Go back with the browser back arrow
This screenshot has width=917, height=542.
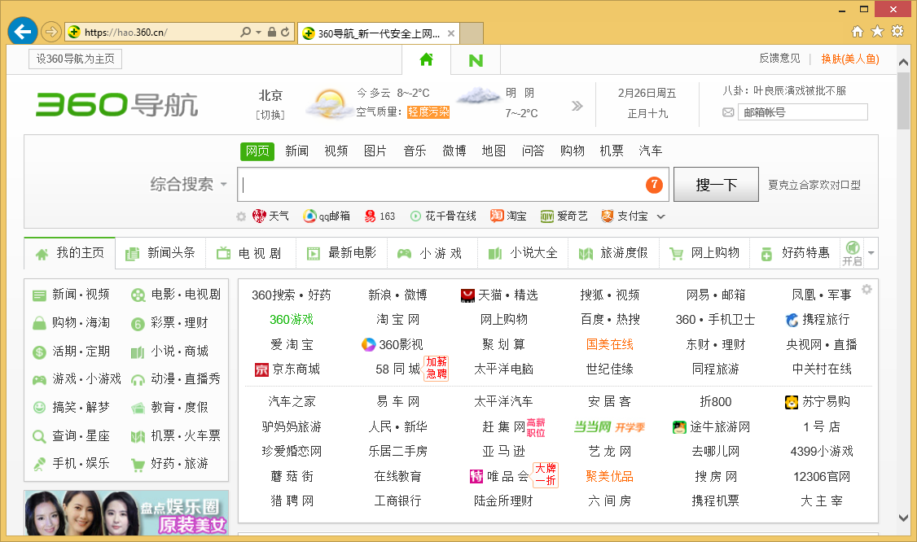[x=23, y=32]
